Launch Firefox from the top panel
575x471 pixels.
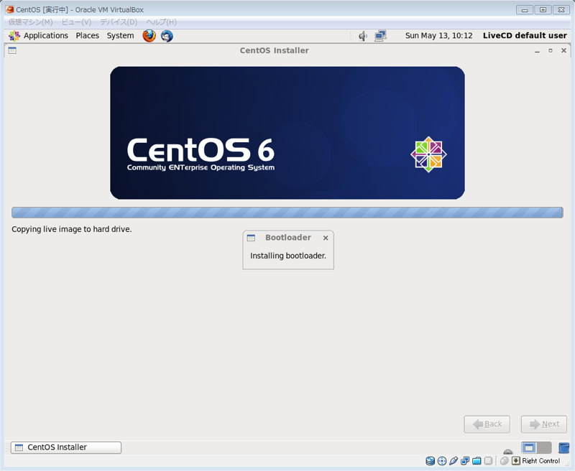click(149, 36)
